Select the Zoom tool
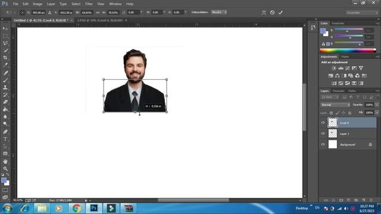Image resolution: width=381 pixels, height=214 pixels. [x=5, y=169]
